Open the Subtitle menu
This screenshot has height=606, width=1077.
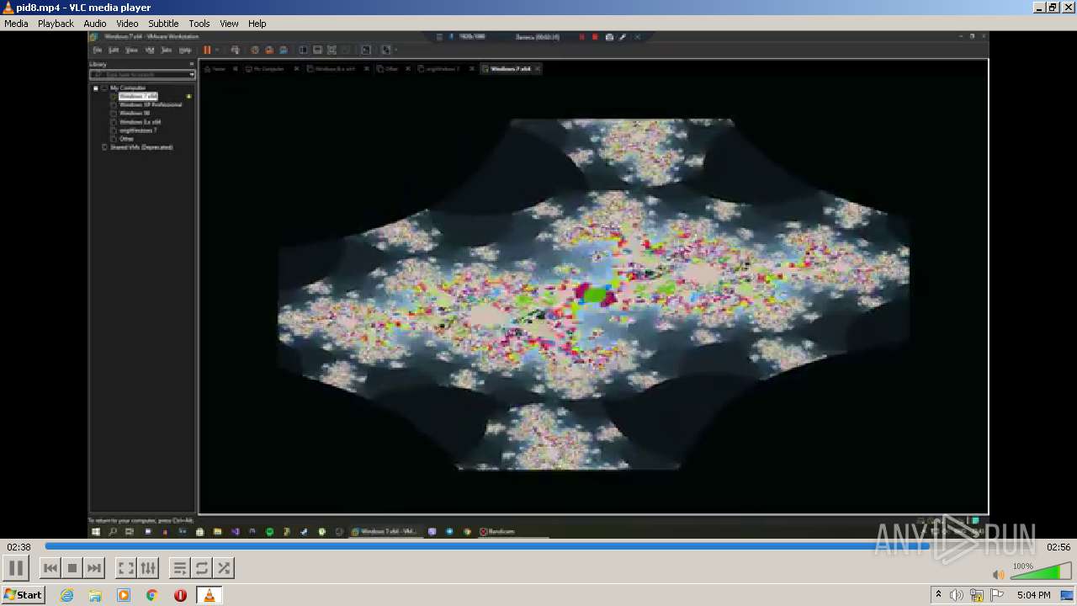pos(163,24)
